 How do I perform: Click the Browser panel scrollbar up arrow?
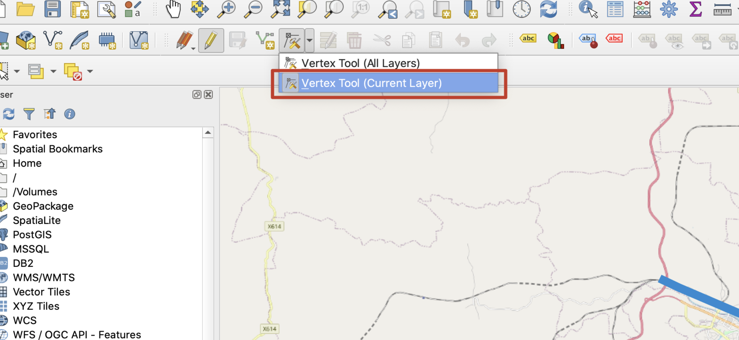point(208,132)
